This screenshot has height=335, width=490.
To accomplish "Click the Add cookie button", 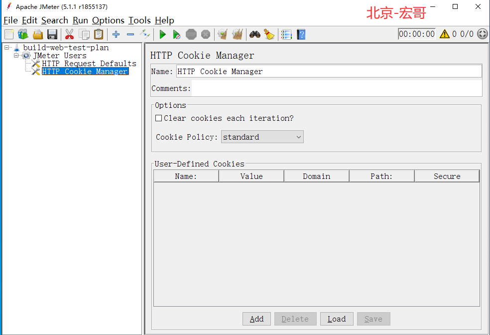I will point(256,319).
